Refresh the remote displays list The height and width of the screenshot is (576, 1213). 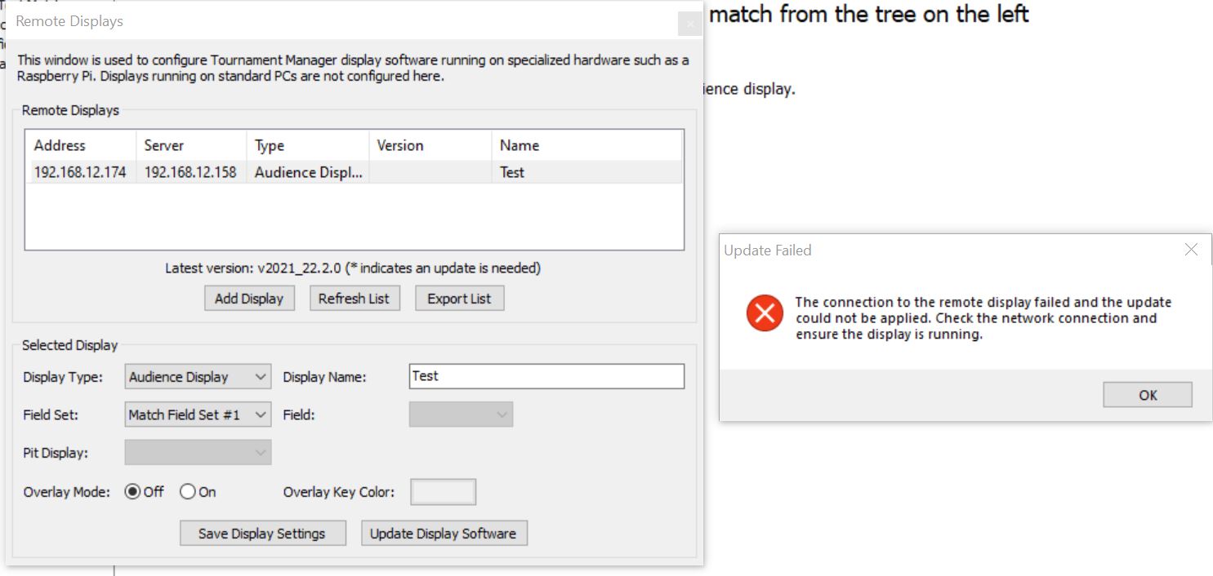click(354, 299)
